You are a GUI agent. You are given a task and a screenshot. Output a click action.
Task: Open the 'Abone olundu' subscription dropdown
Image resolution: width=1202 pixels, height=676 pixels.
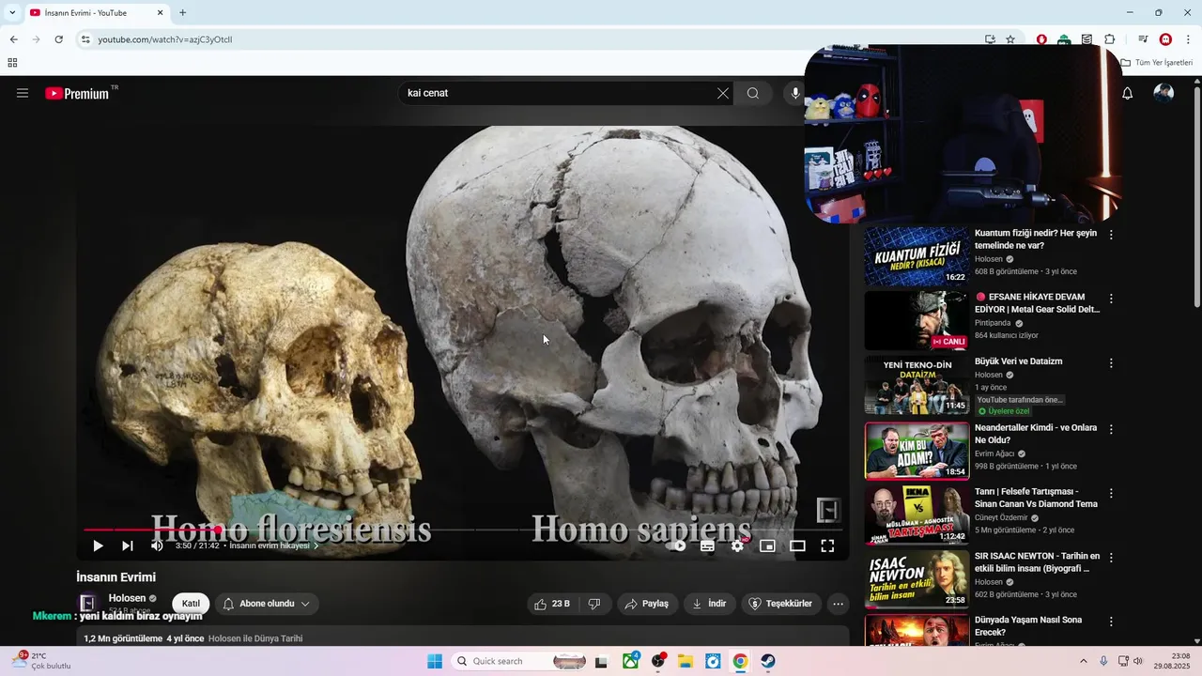(267, 604)
